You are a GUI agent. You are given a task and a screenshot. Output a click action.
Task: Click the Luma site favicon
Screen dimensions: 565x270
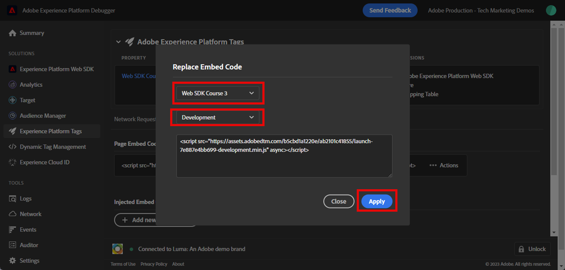point(118,249)
